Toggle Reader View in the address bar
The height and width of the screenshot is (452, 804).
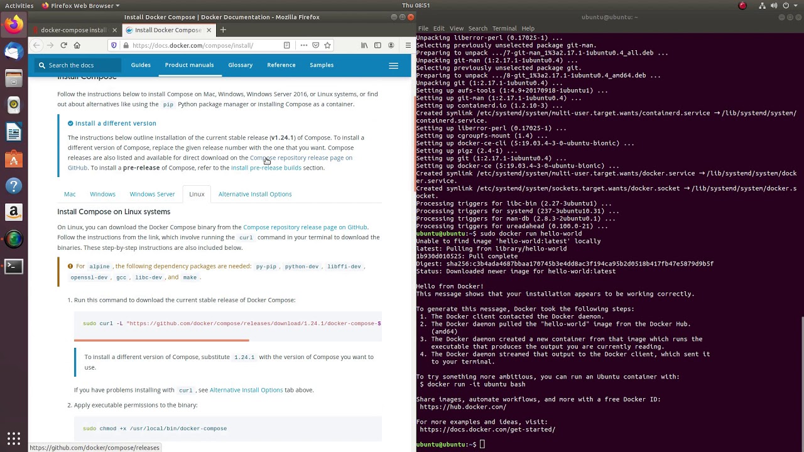(x=287, y=45)
